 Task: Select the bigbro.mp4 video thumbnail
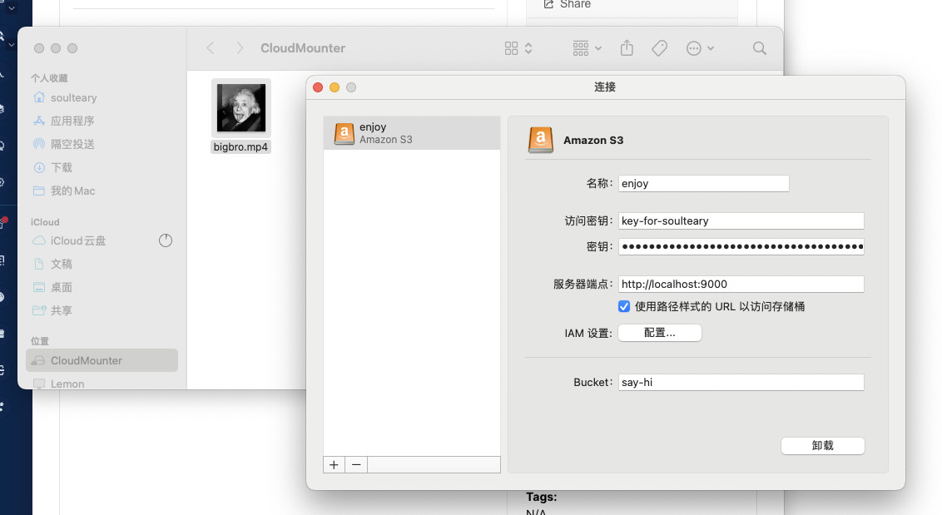click(x=240, y=108)
